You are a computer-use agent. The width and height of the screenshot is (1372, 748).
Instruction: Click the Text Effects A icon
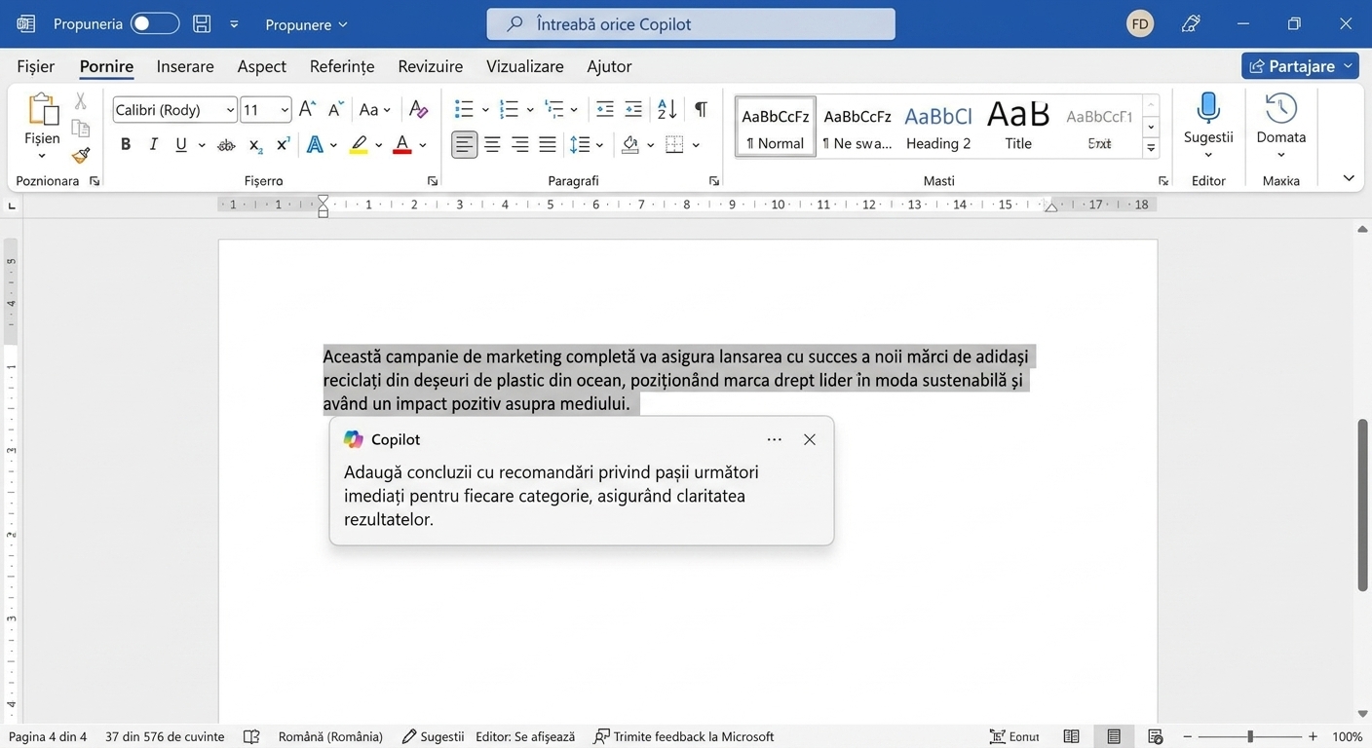315,145
